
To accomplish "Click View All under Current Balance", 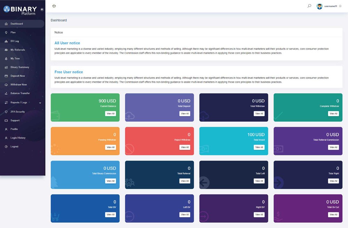I will (110, 114).
